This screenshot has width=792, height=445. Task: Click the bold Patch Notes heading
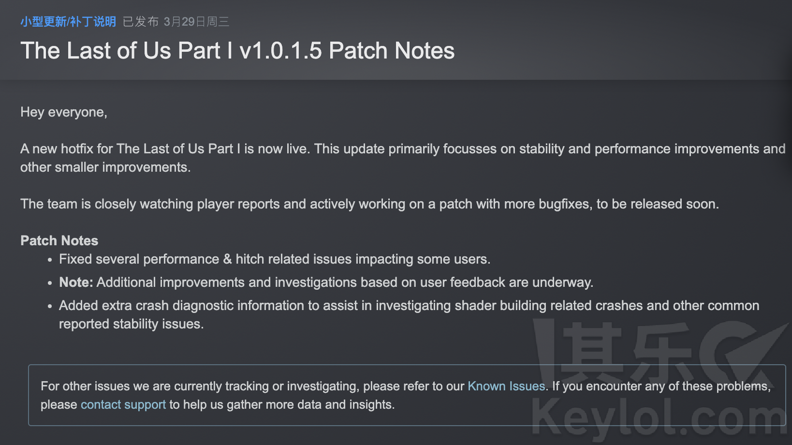pyautogui.click(x=59, y=240)
